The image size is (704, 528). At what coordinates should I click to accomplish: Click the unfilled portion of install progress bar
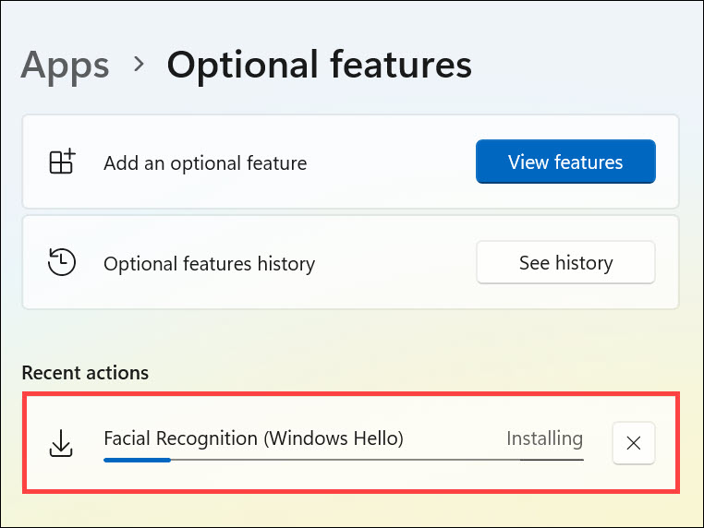tap(370, 459)
